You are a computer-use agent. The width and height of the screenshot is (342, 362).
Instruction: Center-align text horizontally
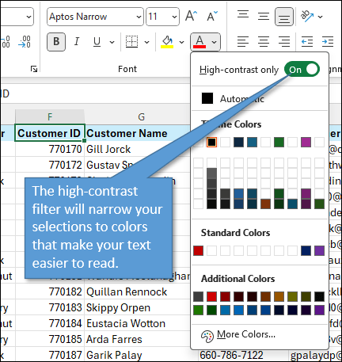[264, 42]
